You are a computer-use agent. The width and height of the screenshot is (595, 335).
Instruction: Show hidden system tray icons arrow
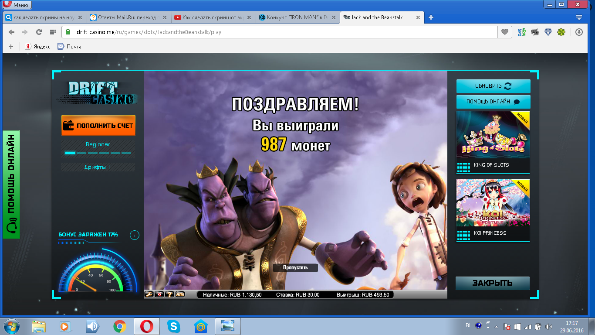[488, 326]
